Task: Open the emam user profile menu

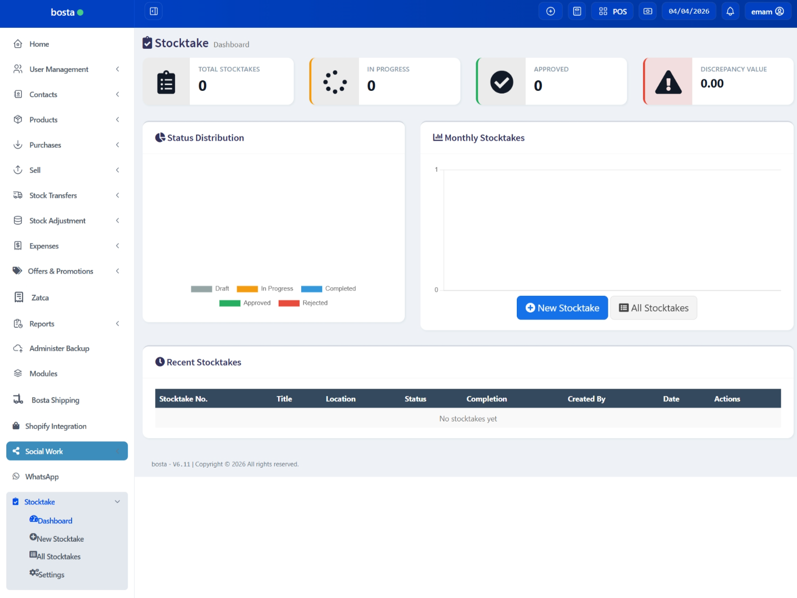Action: (x=767, y=12)
